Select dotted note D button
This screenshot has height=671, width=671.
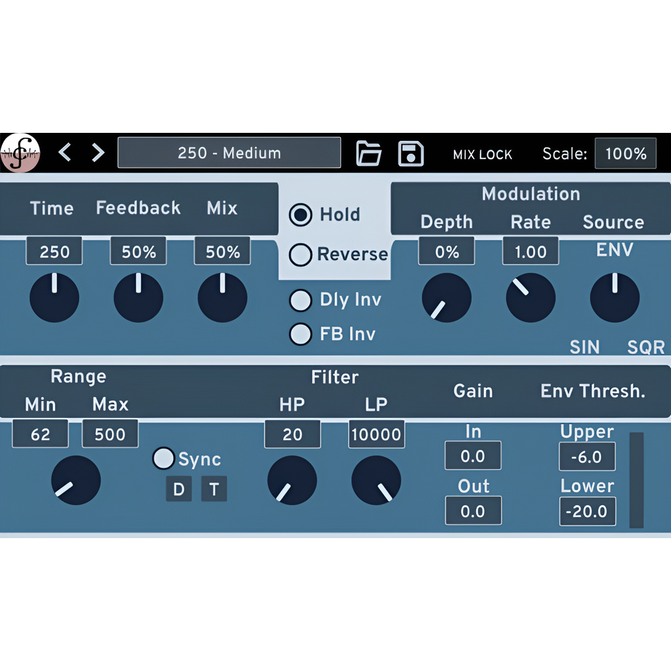[x=178, y=489]
